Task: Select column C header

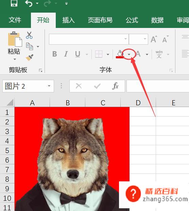Action: (x=103, y=103)
